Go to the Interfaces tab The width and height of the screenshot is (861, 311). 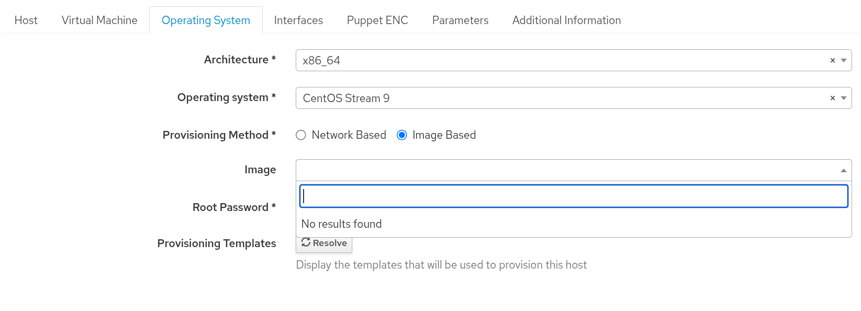[298, 20]
